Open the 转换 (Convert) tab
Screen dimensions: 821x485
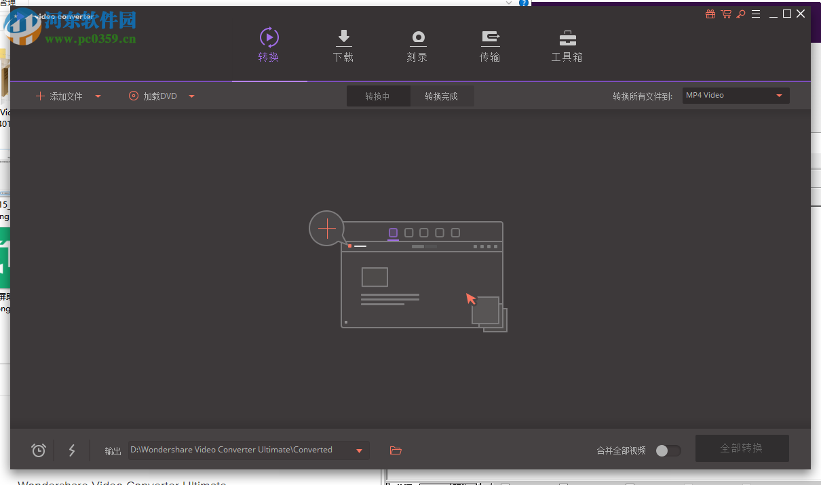269,45
